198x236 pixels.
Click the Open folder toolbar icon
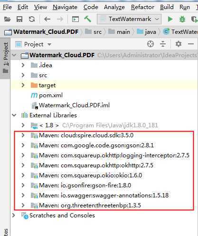pos(7,19)
